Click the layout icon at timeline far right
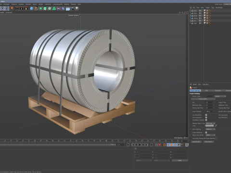The height and width of the screenshot is (173, 231). coord(187,145)
